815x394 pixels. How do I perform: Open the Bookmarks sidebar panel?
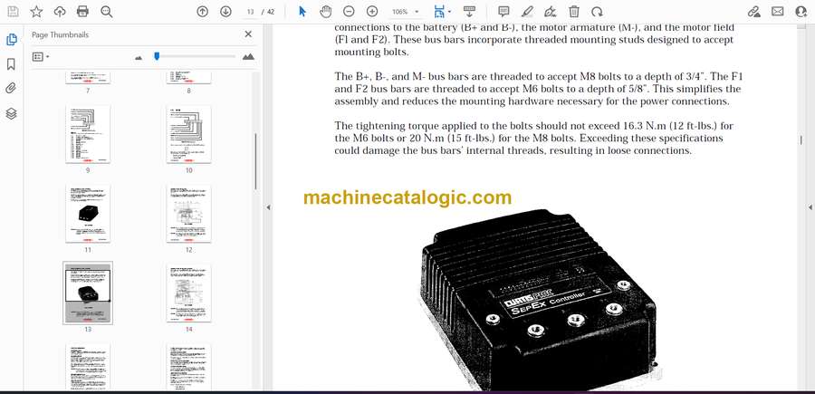pos(11,64)
